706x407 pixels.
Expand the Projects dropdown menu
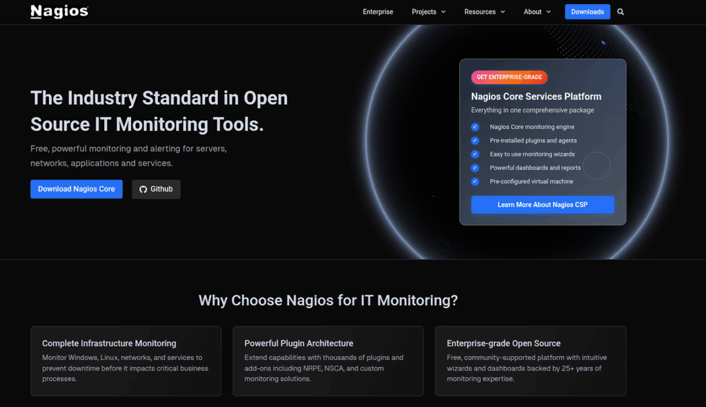click(428, 12)
